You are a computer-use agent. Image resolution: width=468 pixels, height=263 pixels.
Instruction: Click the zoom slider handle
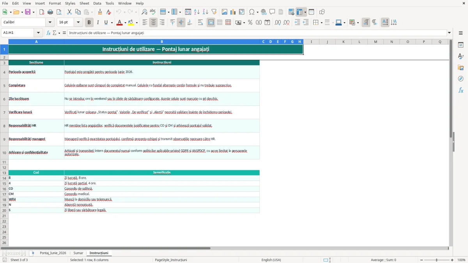click(x=437, y=260)
